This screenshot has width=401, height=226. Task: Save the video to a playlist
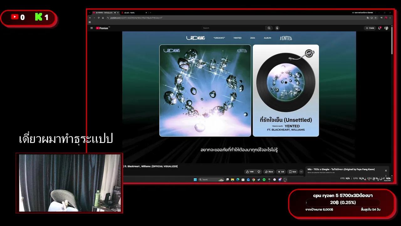pyautogui.click(x=293, y=172)
